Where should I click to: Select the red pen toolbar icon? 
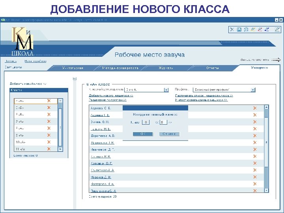260,29
